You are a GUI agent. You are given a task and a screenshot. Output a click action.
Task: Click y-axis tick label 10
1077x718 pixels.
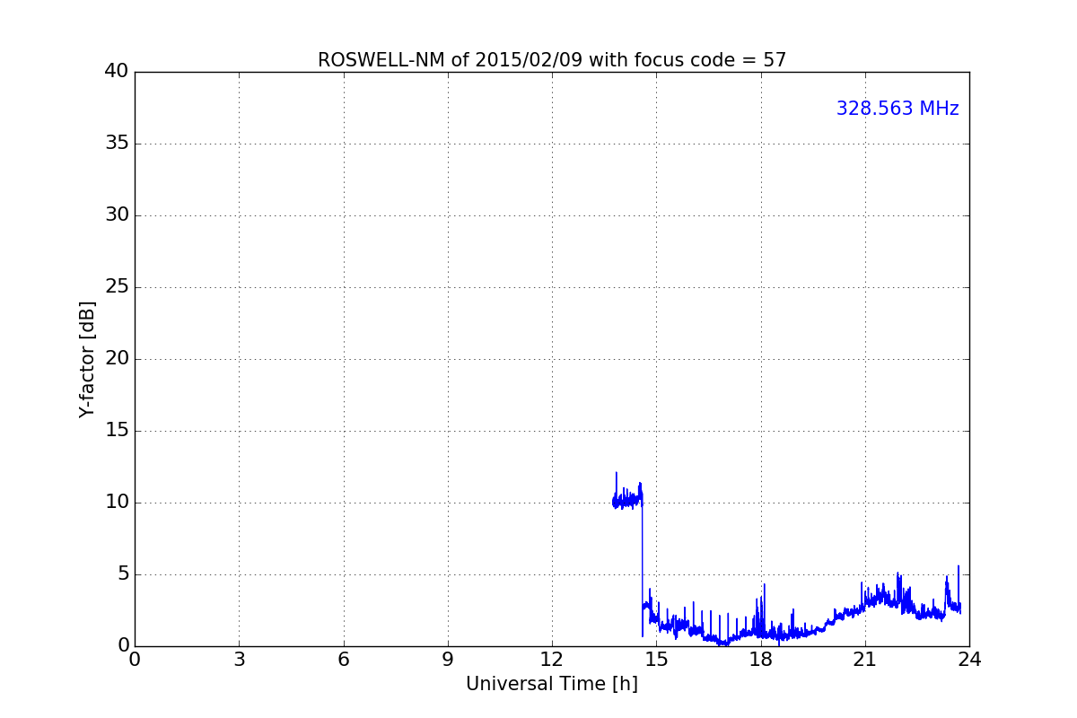coord(117,503)
